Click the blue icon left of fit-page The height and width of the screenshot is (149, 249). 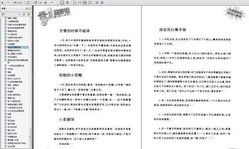[x=67, y=2]
